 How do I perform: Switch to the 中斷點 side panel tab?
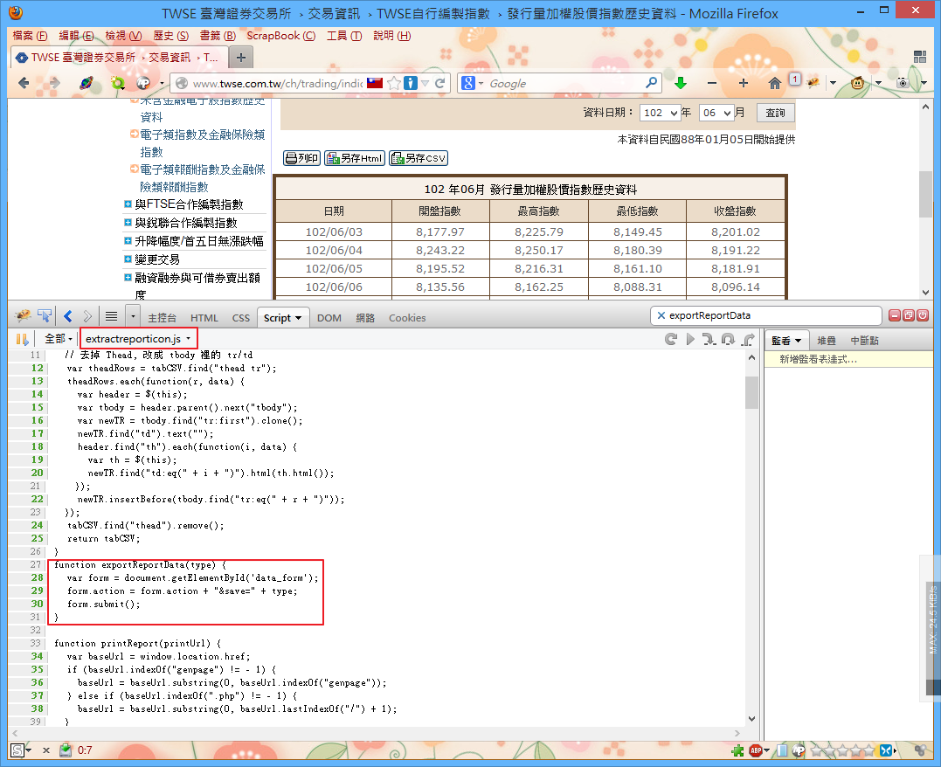point(864,341)
